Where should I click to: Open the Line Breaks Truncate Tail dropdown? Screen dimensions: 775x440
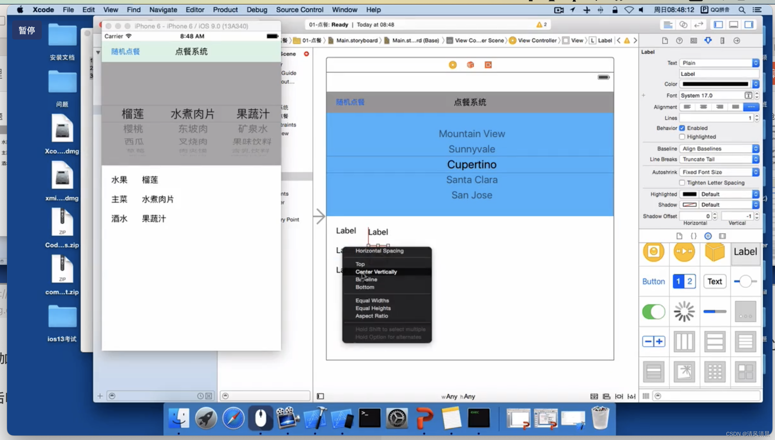719,159
